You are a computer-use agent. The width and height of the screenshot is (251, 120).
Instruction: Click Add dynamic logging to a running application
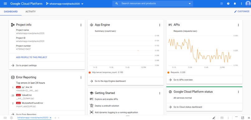click(x=116, y=112)
